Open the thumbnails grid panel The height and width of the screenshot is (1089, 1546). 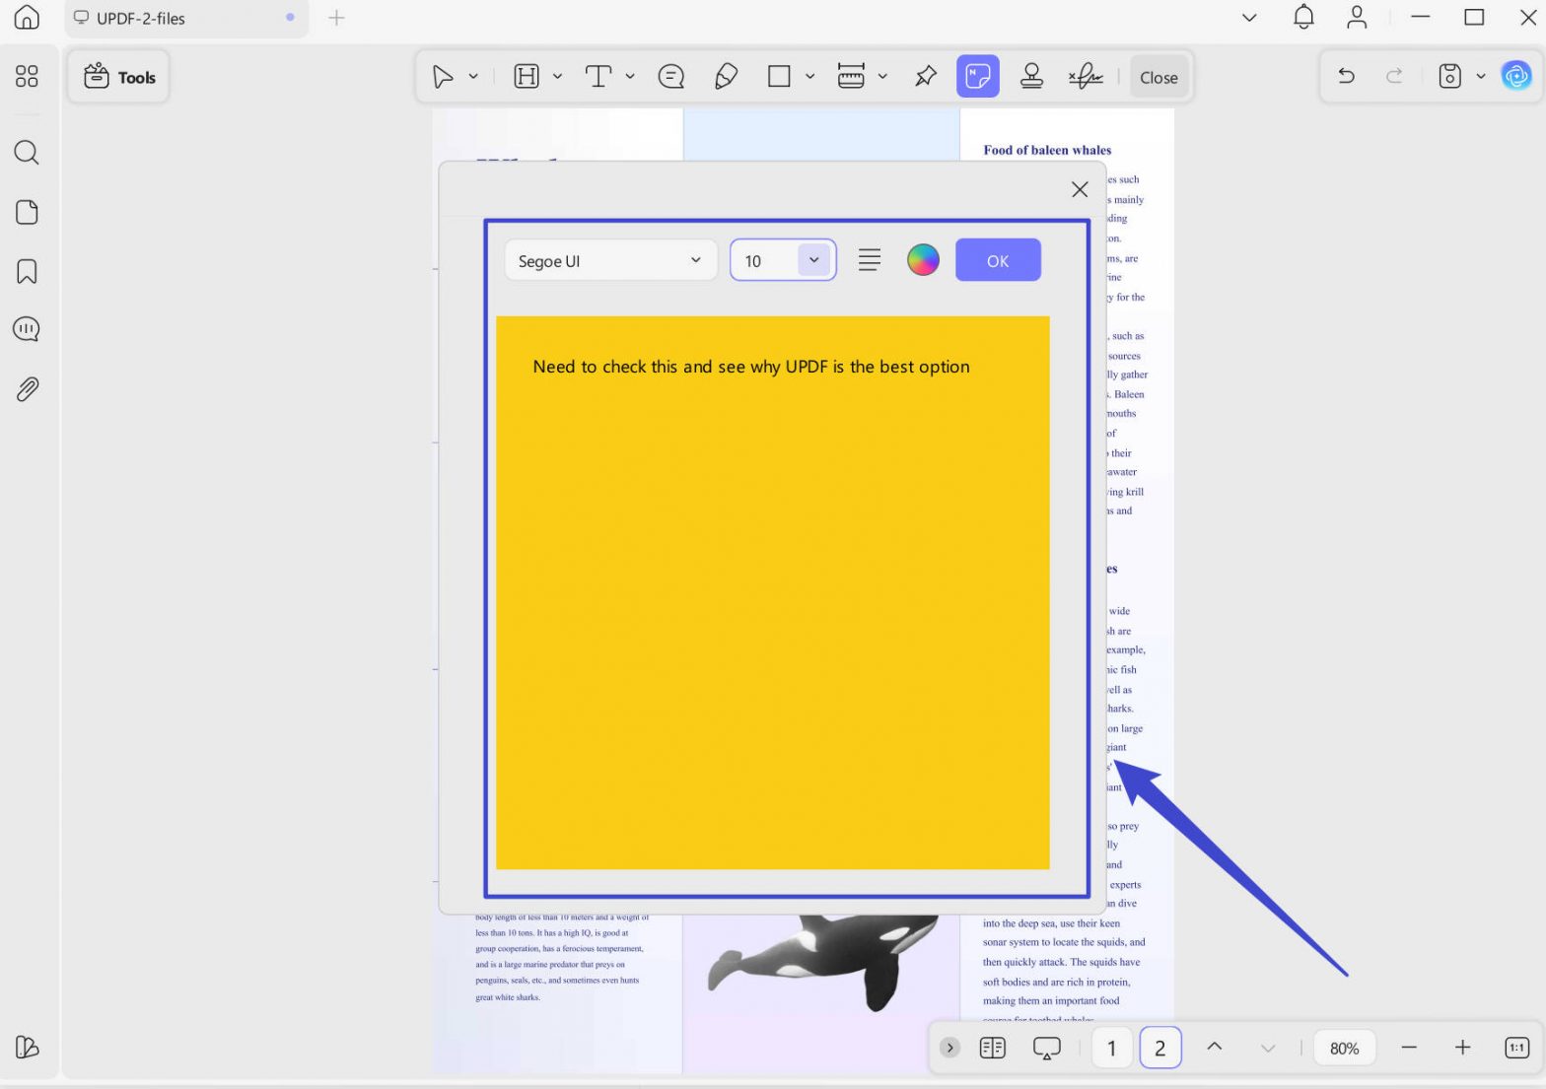tap(27, 76)
